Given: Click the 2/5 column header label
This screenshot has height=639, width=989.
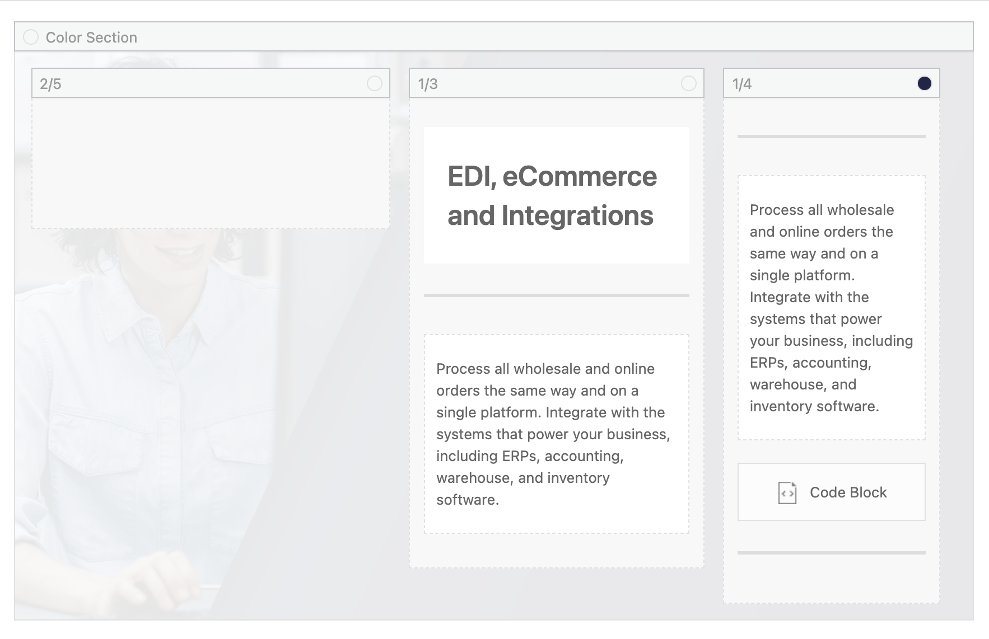Looking at the screenshot, I should pos(50,84).
